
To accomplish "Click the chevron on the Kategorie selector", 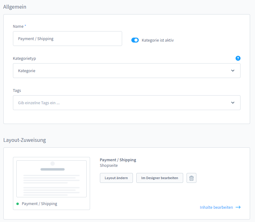I will pyautogui.click(x=233, y=71).
